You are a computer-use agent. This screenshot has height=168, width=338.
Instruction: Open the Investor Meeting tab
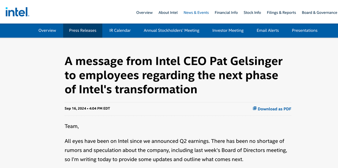tap(228, 30)
